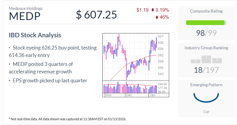Click the $607.25 stock price
This screenshot has width=237, height=125.
click(96, 15)
